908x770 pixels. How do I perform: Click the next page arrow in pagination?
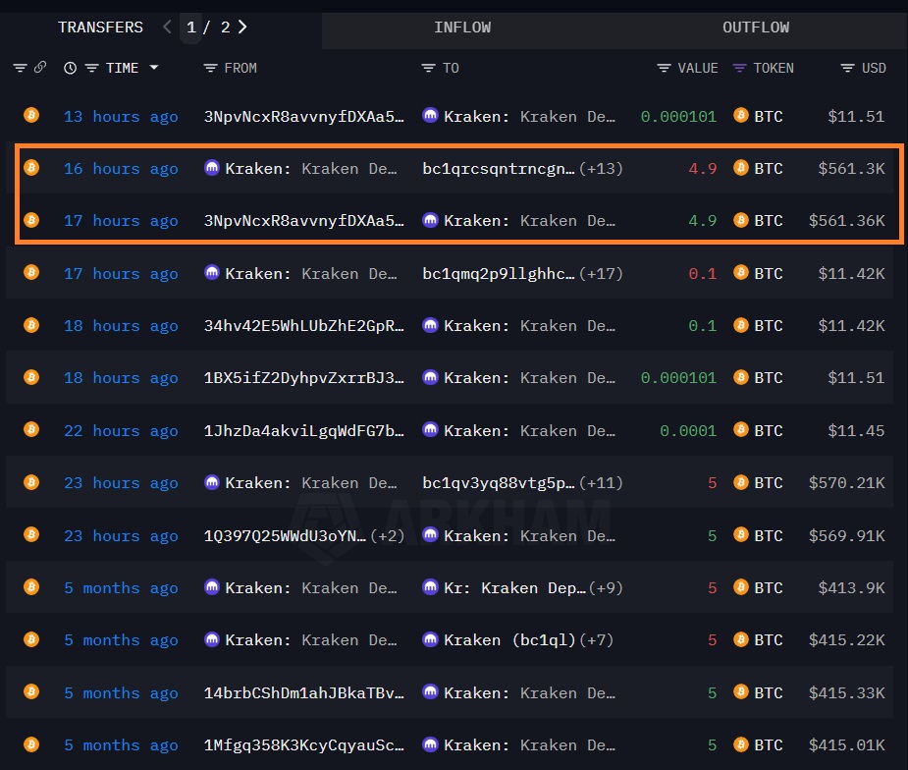pyautogui.click(x=242, y=27)
